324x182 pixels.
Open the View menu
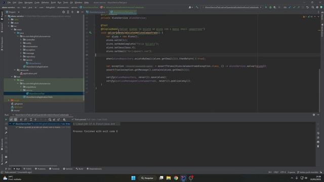point(20,3)
